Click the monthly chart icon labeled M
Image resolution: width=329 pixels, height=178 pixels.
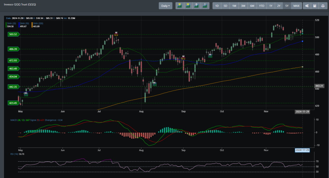pos(179,6)
